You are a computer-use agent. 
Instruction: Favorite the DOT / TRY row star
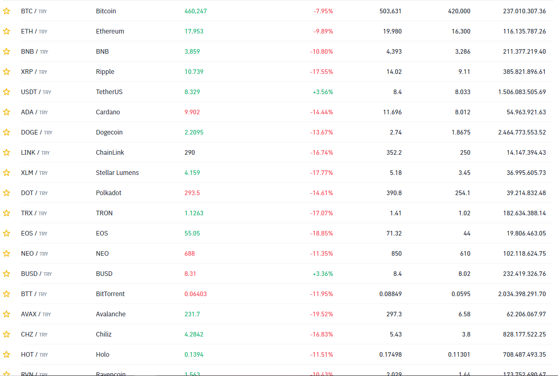6,193
